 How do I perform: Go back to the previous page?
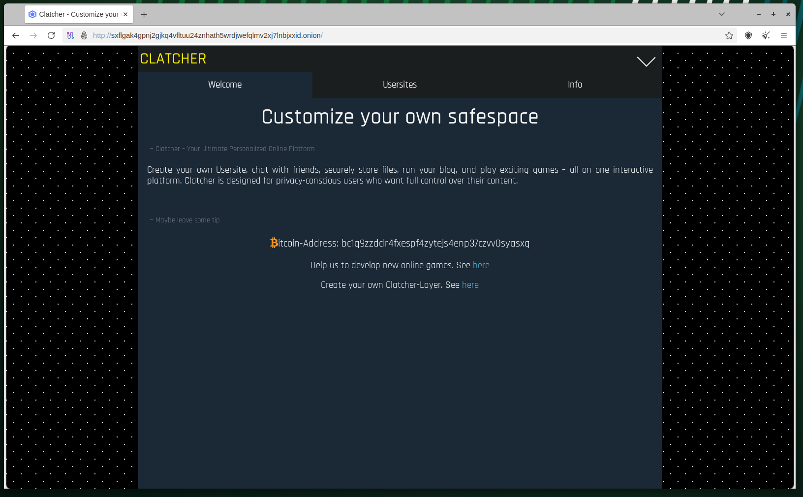click(x=16, y=35)
